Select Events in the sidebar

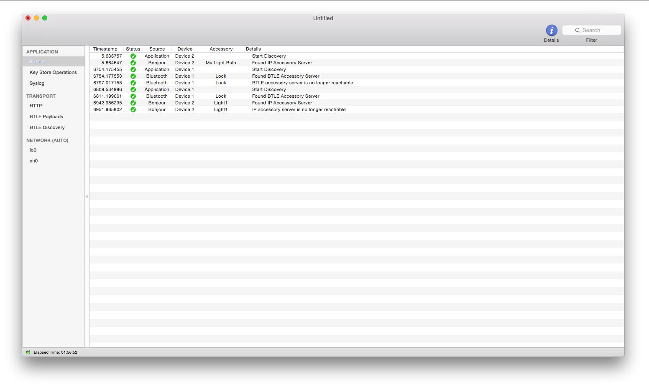tap(54, 61)
